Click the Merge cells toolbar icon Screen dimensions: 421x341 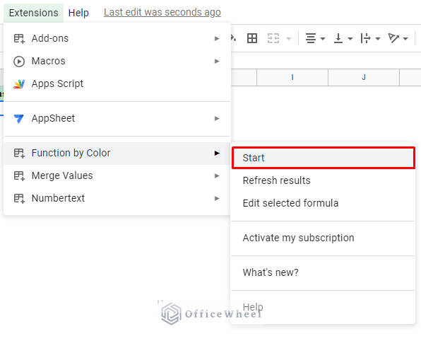273,38
